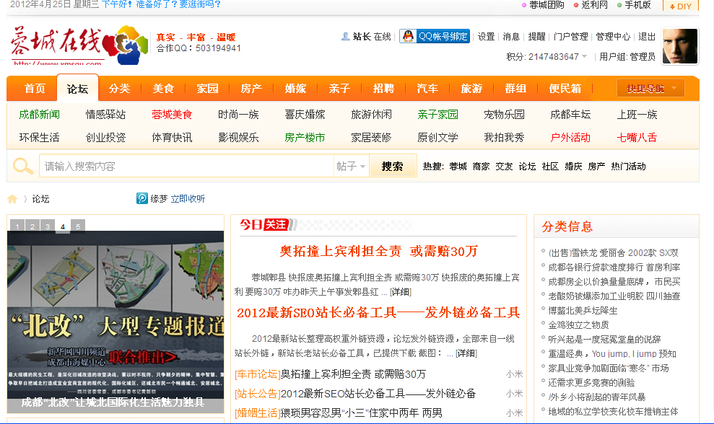The width and height of the screenshot is (714, 424).
Task: Open the user avatar photo
Action: coord(679,46)
